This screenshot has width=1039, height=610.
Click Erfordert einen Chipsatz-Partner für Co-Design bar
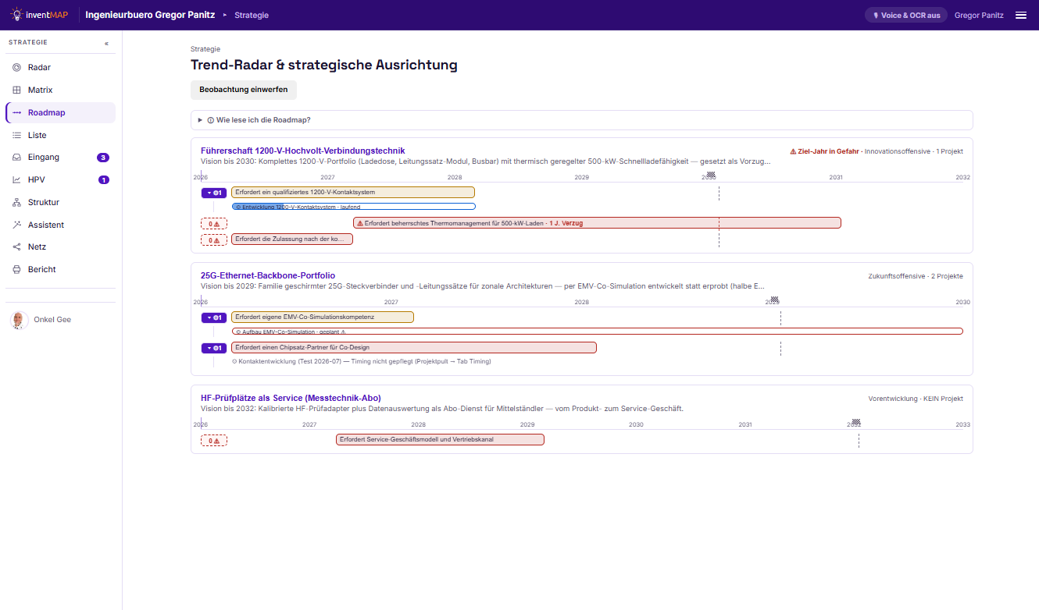coord(414,348)
